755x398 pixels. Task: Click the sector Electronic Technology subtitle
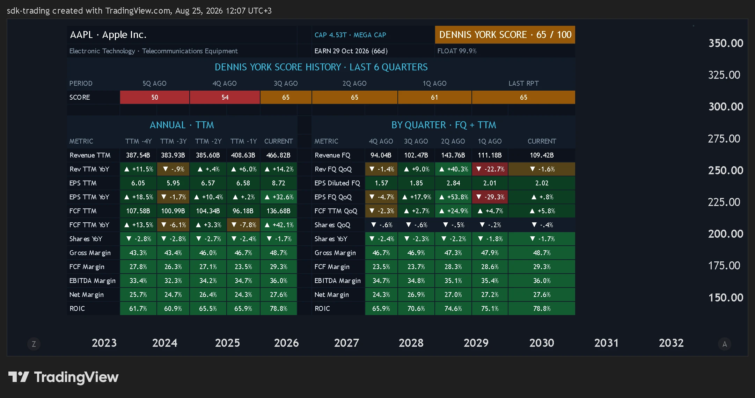(153, 51)
